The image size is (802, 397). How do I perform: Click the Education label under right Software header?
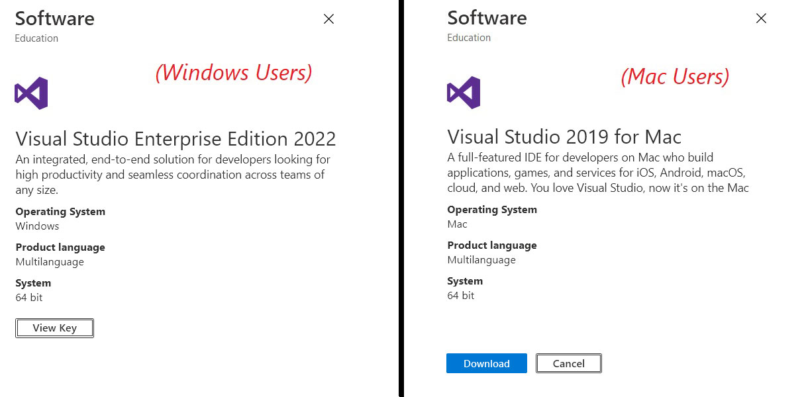468,38
